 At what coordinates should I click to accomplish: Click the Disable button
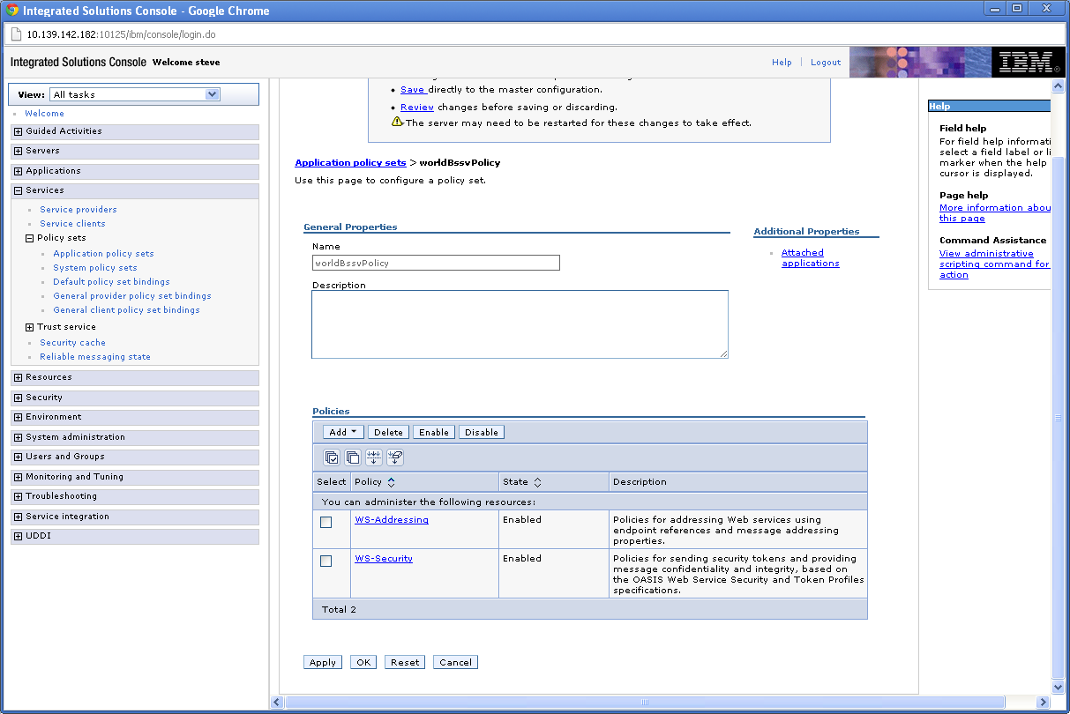point(482,432)
